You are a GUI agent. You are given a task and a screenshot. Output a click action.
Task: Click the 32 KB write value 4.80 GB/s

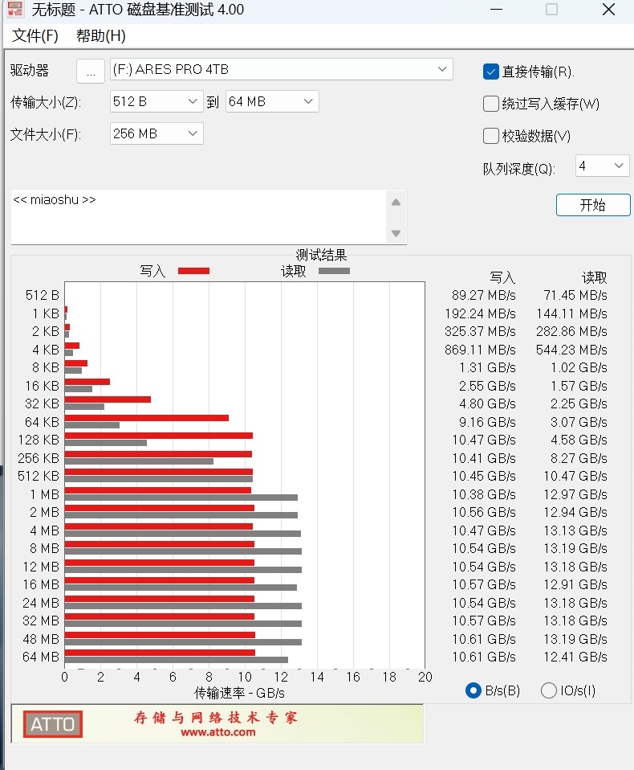click(487, 403)
